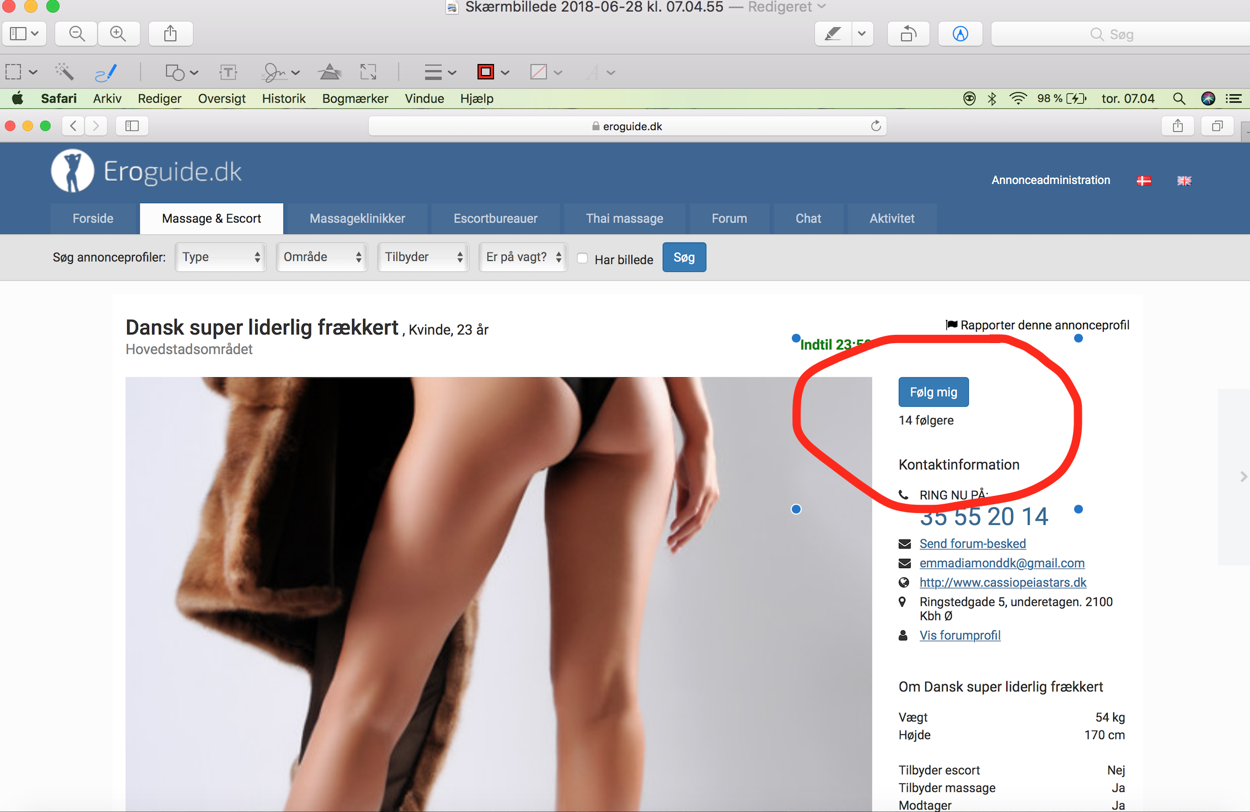Click the zoom in magnifier icon
The height and width of the screenshot is (812, 1250).
[x=118, y=34]
